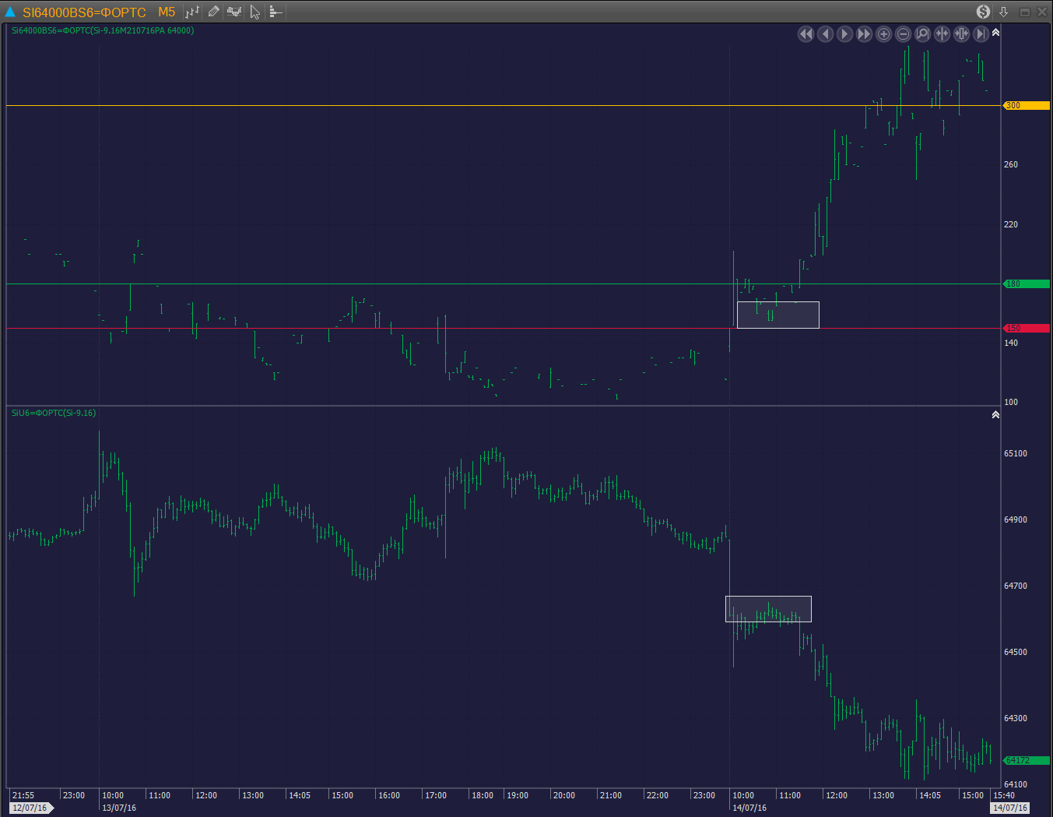Click the SIU6=ФОРТС series legend label

(54, 413)
